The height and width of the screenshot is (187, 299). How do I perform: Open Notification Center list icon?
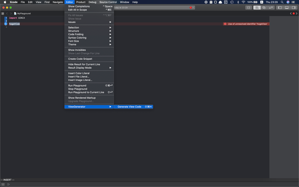coord(293,2)
